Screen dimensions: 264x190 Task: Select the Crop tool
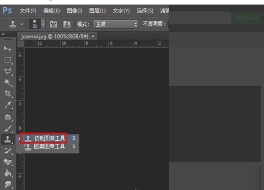[x=8, y=93]
